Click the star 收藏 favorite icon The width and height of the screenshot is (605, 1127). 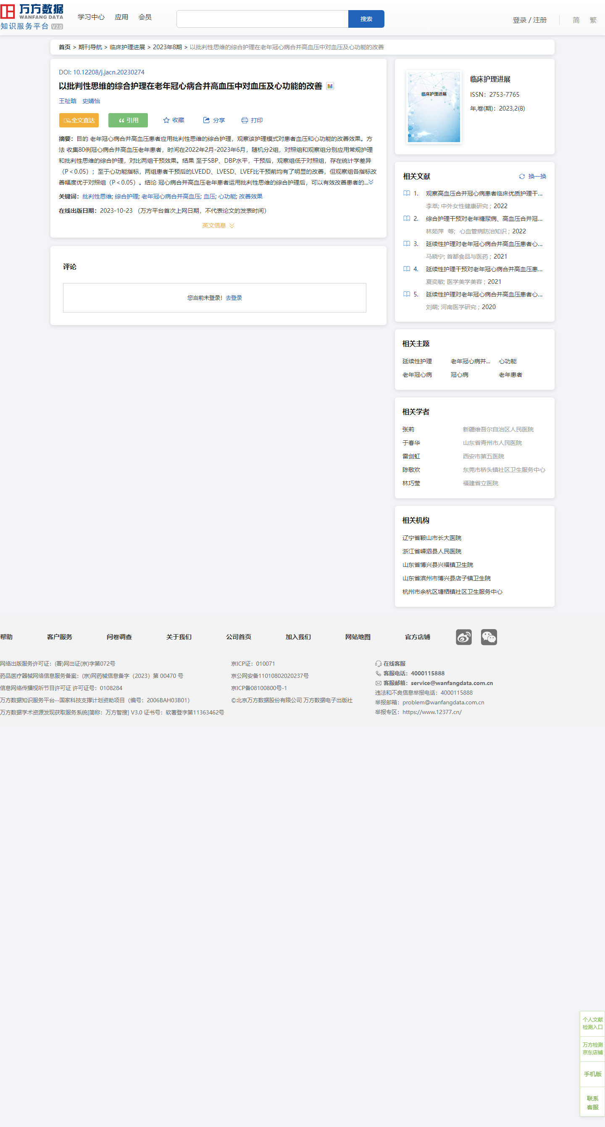[166, 120]
